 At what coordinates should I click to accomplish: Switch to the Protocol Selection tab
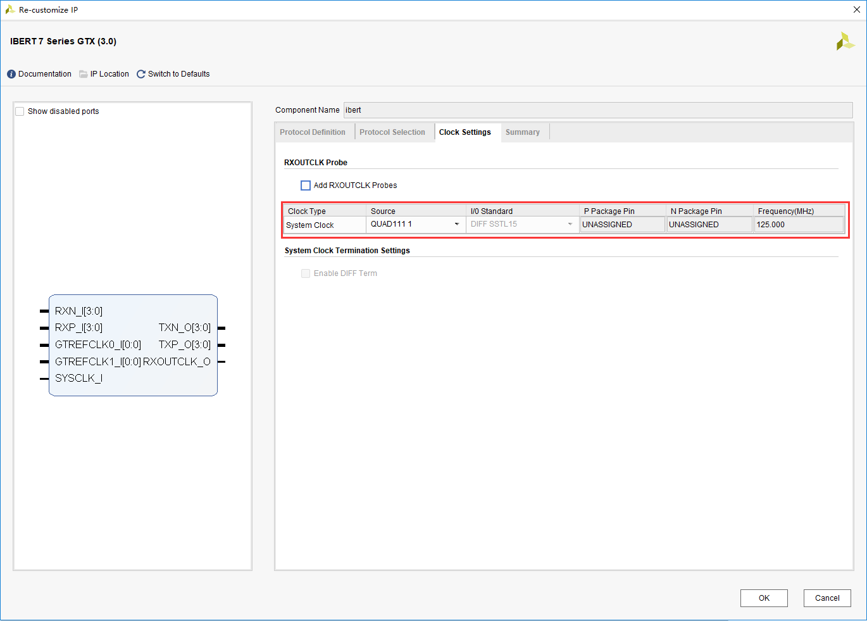(392, 132)
